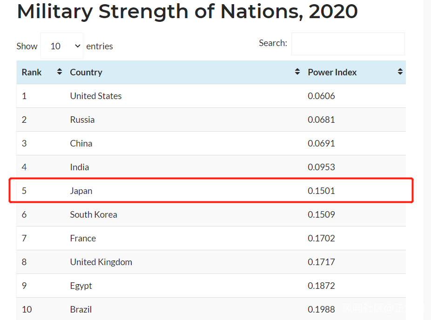Click the Country column sort arrows
431x320 pixels.
tap(297, 72)
